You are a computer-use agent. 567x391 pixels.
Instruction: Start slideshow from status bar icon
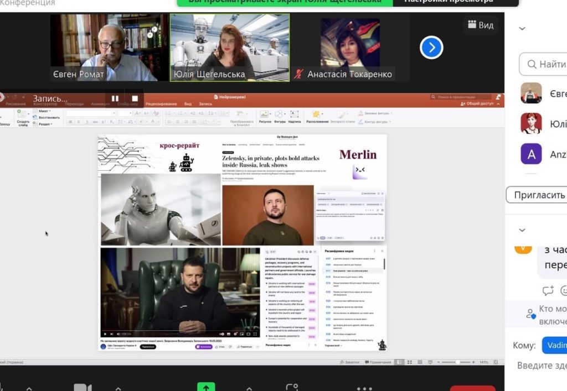click(x=430, y=362)
